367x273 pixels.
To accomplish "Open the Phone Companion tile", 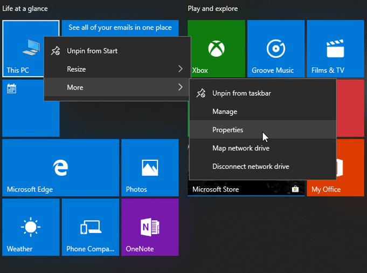I will [x=91, y=227].
